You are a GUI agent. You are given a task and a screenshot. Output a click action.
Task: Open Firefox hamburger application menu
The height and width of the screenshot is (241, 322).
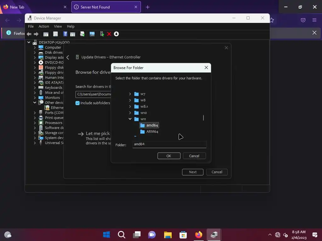314,20
